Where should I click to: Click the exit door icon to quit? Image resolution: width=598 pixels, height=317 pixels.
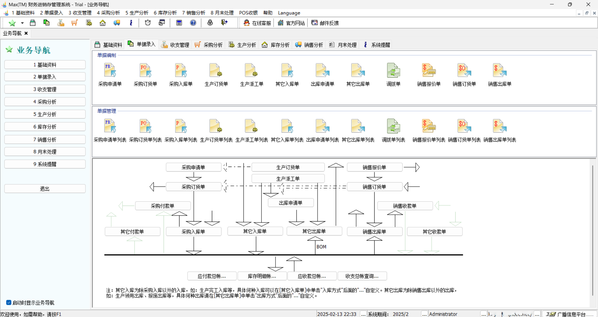[x=224, y=22]
